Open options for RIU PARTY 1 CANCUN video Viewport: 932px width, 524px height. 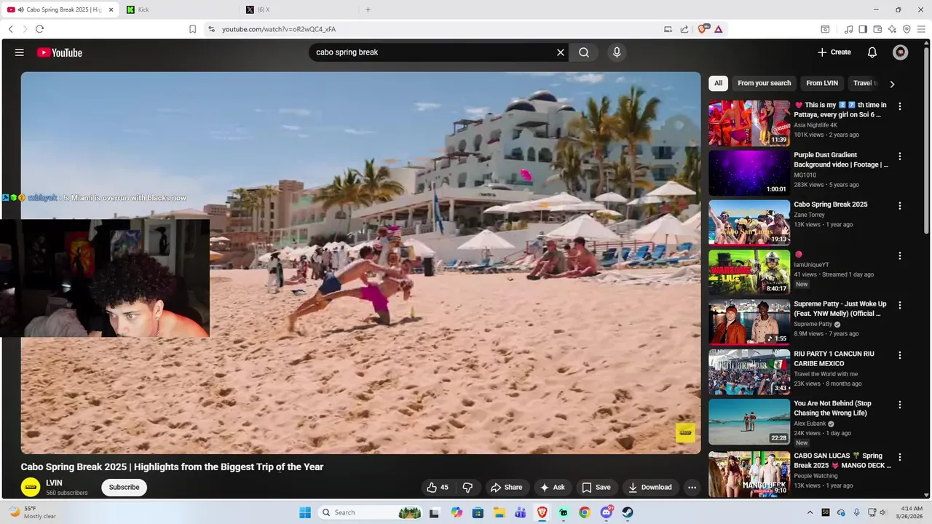pyautogui.click(x=900, y=355)
